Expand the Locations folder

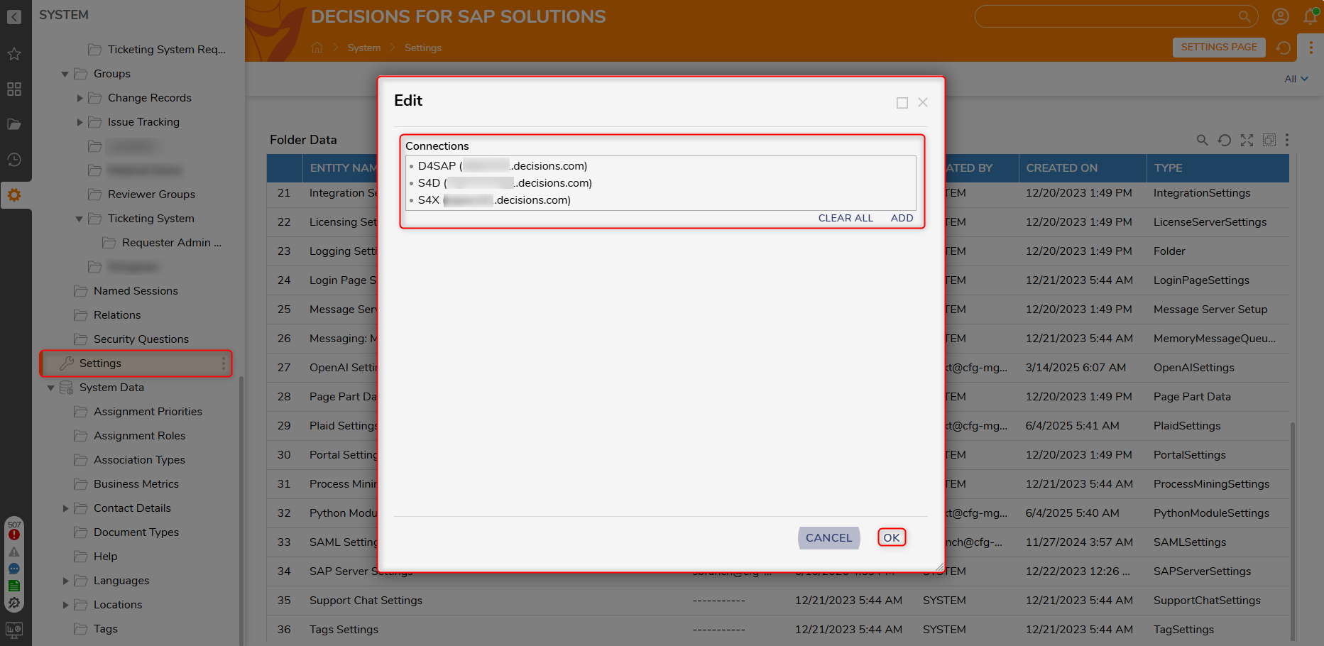click(65, 605)
